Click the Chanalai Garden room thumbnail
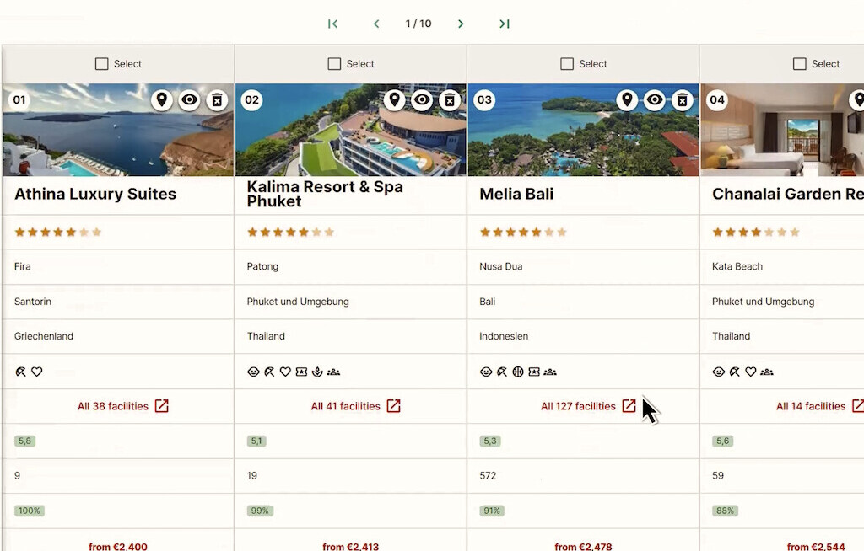 [782, 130]
